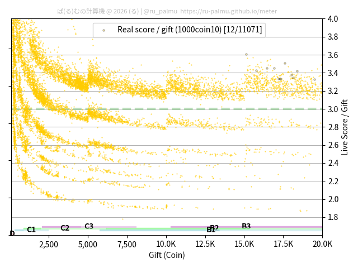Click the 15.0K x-axis tick label
358x268 pixels.
[x=244, y=244]
